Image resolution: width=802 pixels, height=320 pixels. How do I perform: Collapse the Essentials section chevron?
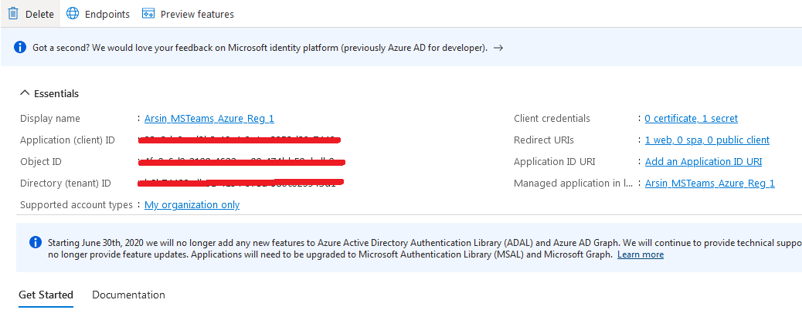coord(25,93)
